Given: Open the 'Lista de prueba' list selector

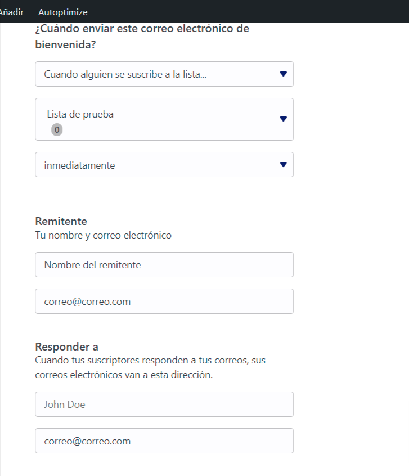Looking at the screenshot, I should (164, 119).
